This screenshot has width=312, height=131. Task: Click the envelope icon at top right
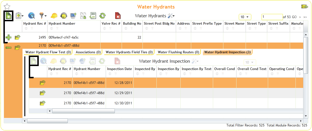[305, 7]
